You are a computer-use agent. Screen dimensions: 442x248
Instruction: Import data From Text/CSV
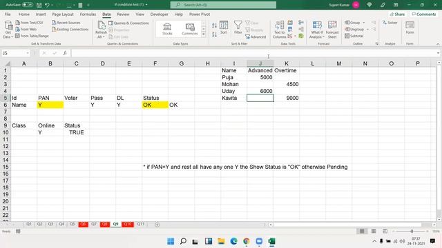(29, 23)
